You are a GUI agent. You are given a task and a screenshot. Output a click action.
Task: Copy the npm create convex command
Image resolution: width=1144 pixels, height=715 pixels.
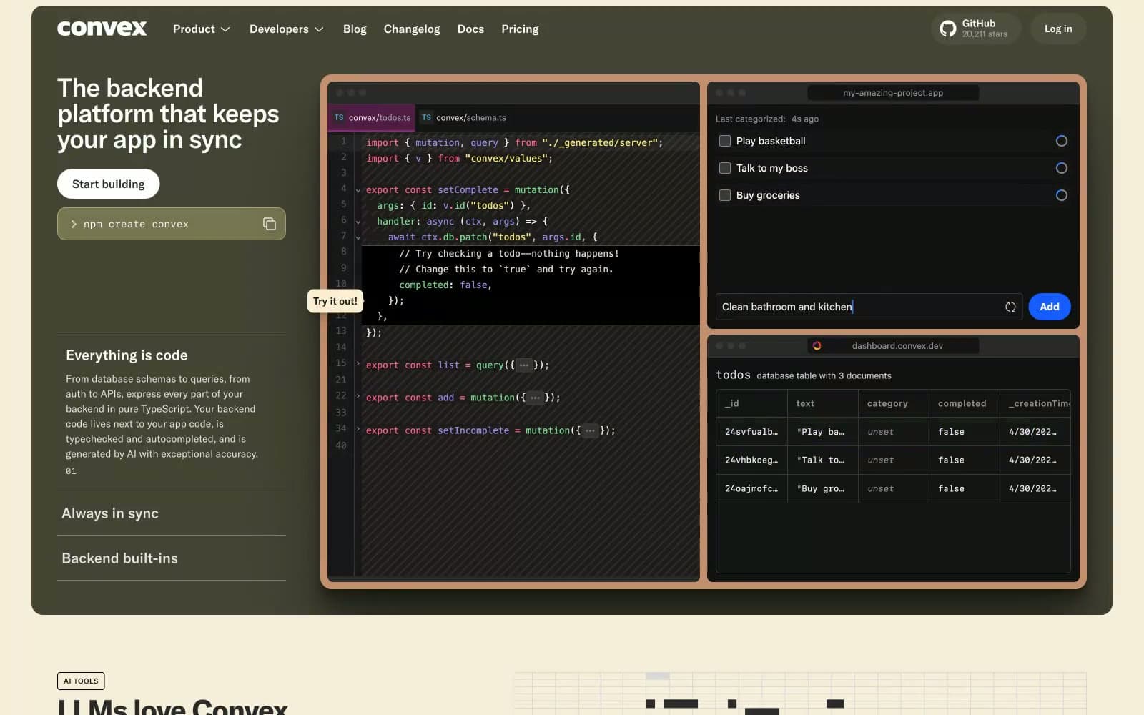click(270, 224)
